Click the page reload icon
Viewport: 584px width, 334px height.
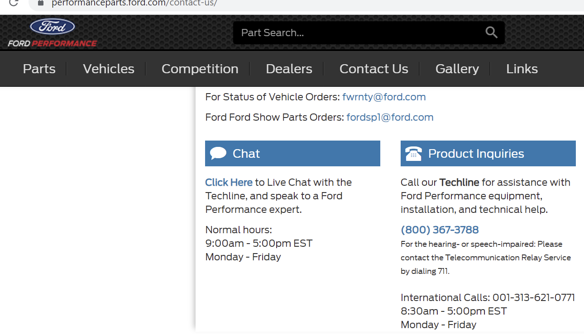click(12, 3)
